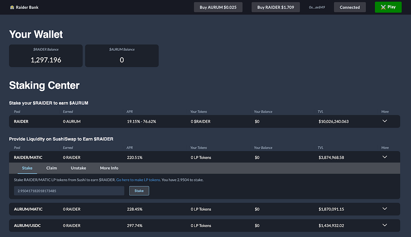
Task: Switch to the Stake tab
Action: [27, 168]
